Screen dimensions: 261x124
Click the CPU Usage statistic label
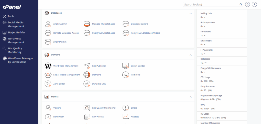[205, 77]
